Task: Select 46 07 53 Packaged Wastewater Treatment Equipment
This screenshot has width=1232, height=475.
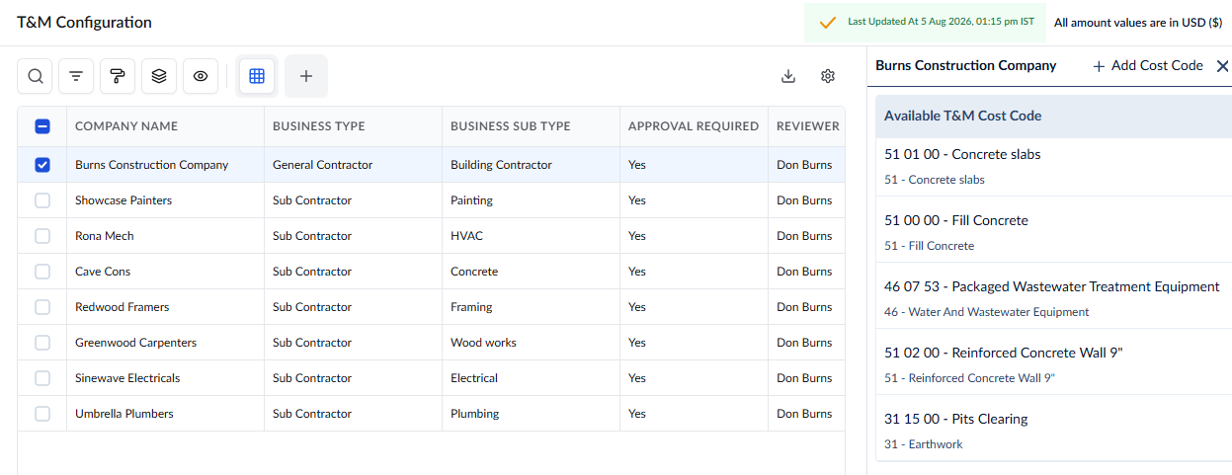Action: (1053, 296)
